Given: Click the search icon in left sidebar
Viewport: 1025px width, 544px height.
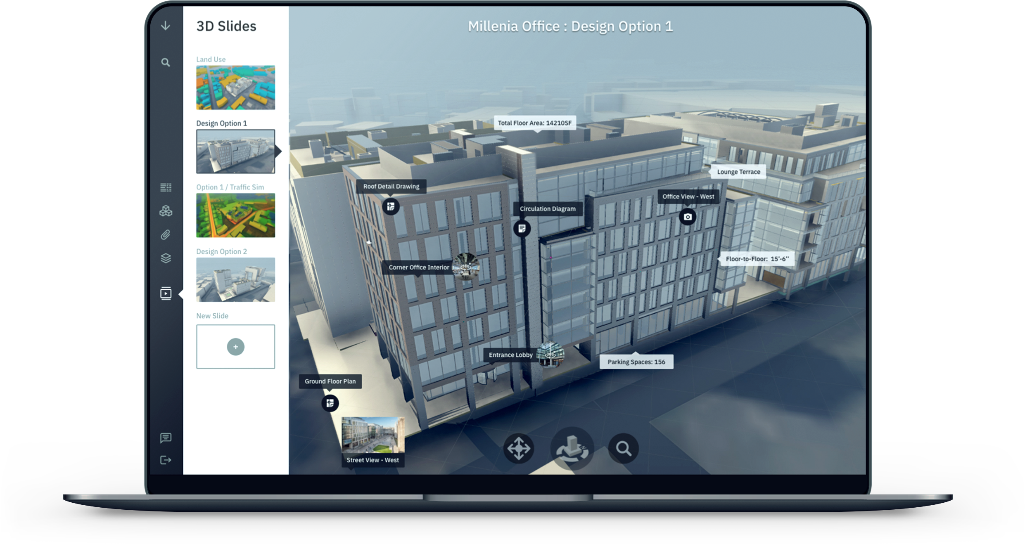Looking at the screenshot, I should [x=166, y=63].
